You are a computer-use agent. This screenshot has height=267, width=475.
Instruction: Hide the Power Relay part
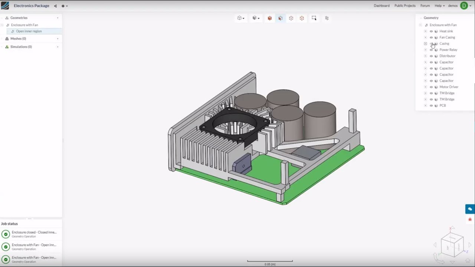click(431, 50)
